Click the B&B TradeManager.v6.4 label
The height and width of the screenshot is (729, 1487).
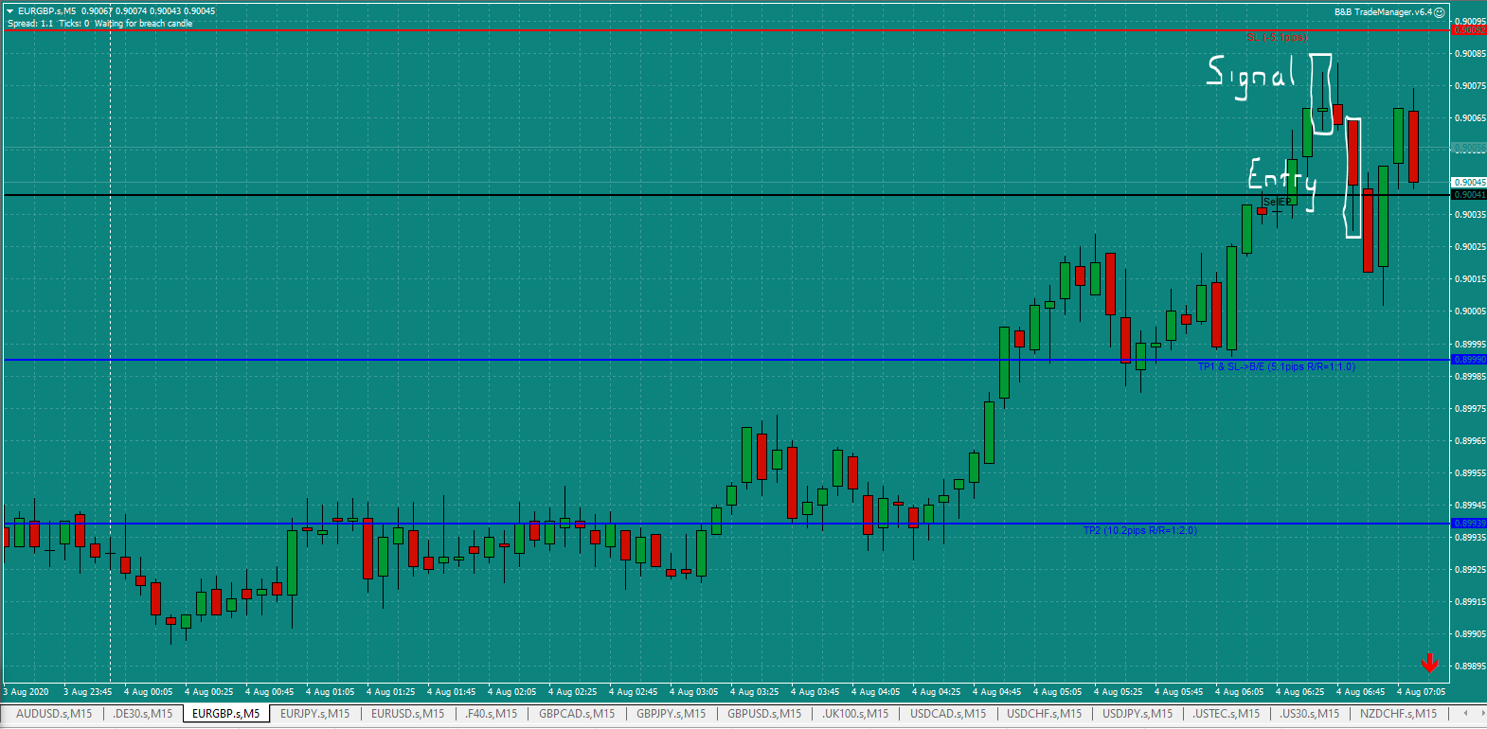pos(1383,12)
